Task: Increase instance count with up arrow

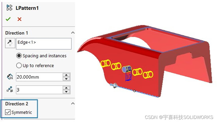Action: pos(66,88)
